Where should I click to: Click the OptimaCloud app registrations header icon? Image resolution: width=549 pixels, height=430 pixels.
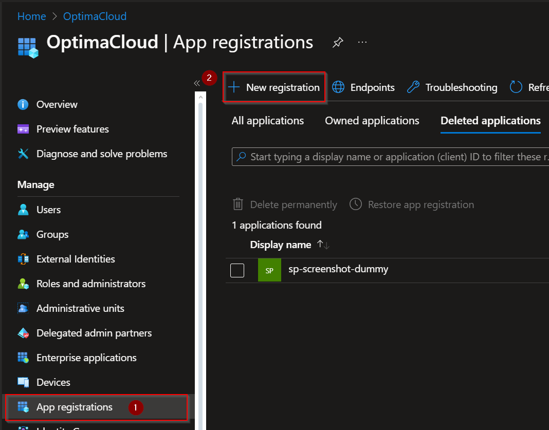coord(28,48)
